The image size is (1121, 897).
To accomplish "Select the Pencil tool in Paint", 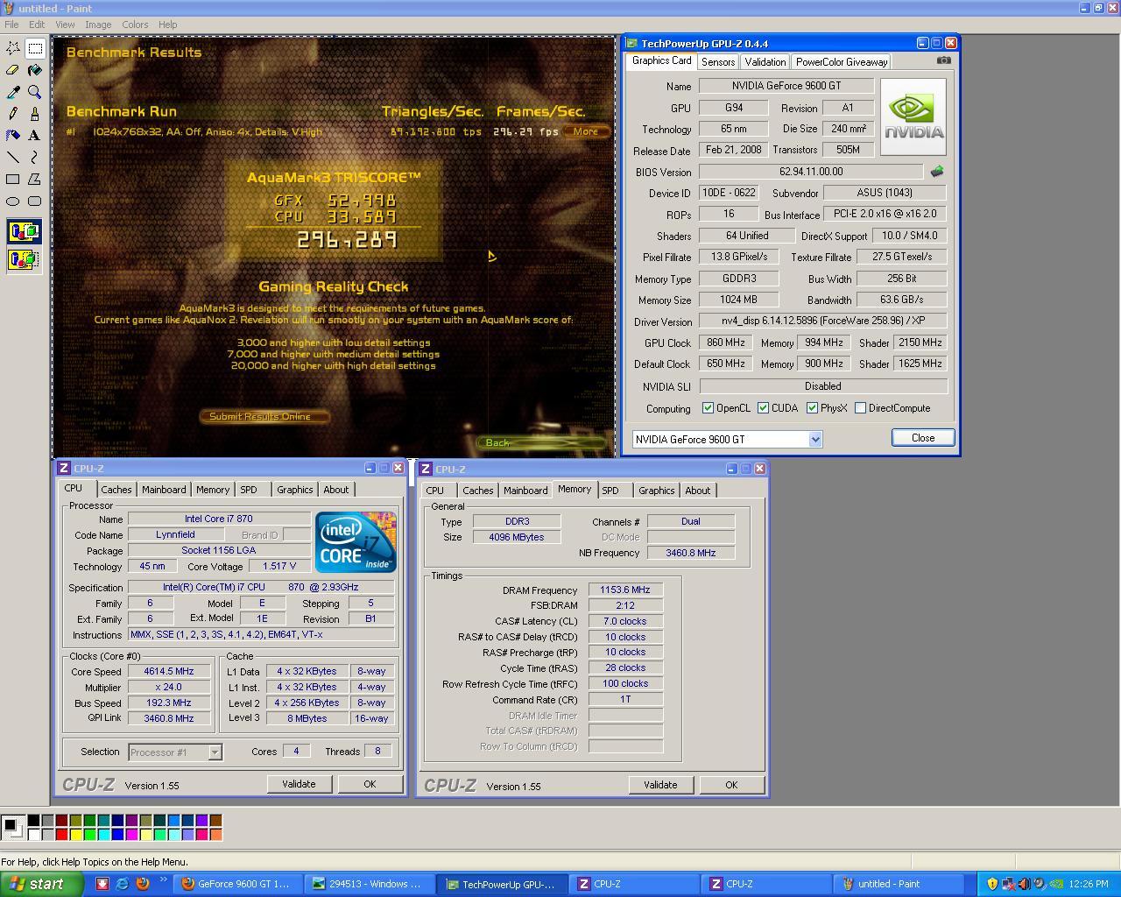I will pos(13,114).
